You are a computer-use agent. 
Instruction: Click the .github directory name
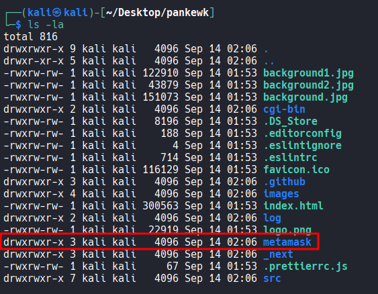(x=284, y=182)
